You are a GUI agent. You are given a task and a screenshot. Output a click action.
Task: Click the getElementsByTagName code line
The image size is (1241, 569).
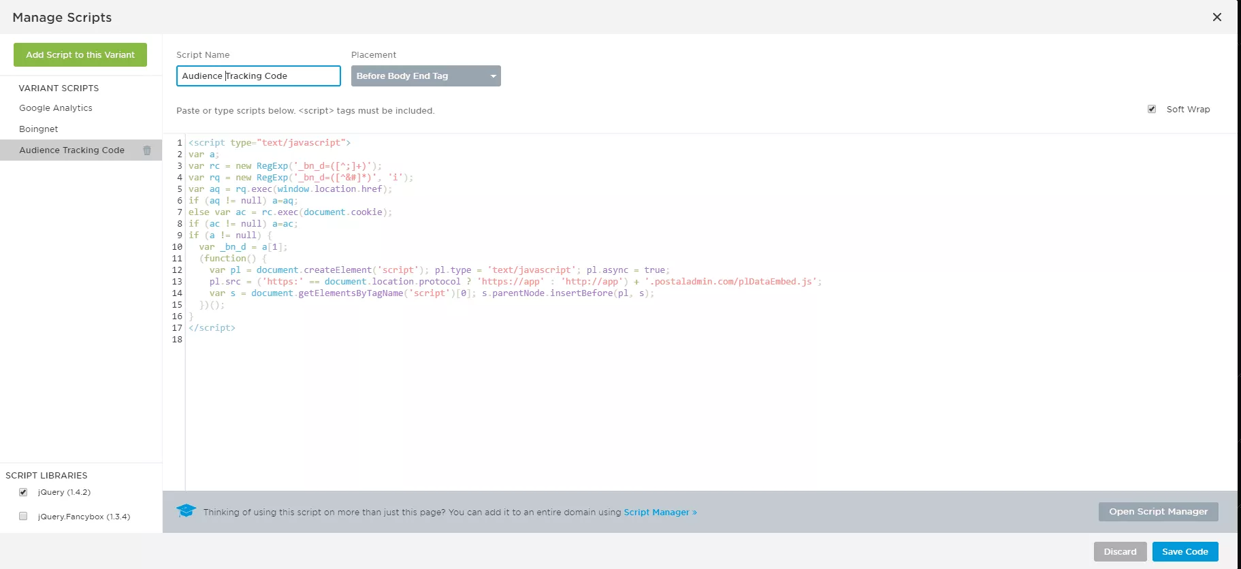(432, 293)
